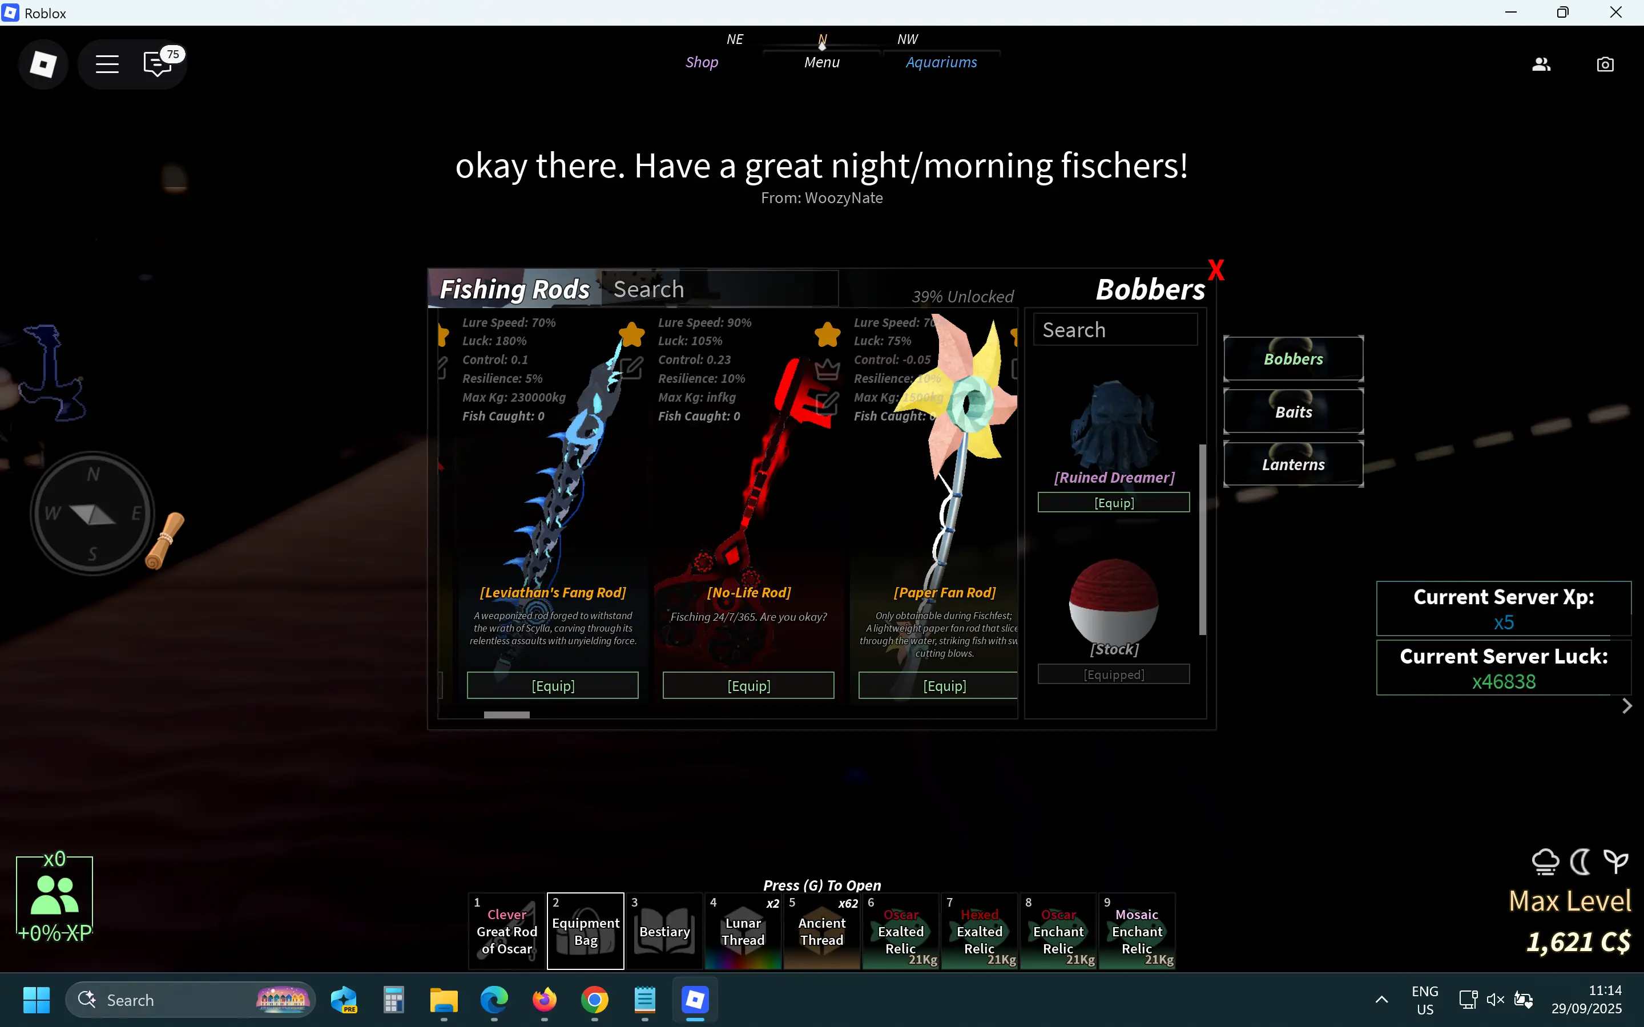Select Oscar Exalted Relic in slot 6
The width and height of the screenshot is (1644, 1027).
click(900, 931)
